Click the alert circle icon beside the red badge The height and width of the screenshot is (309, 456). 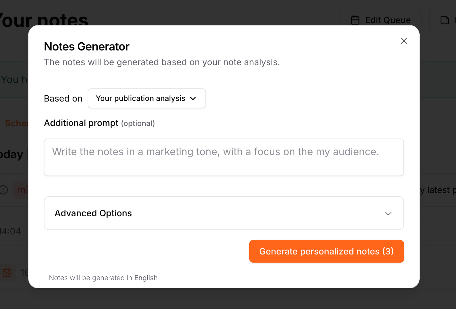[4, 190]
